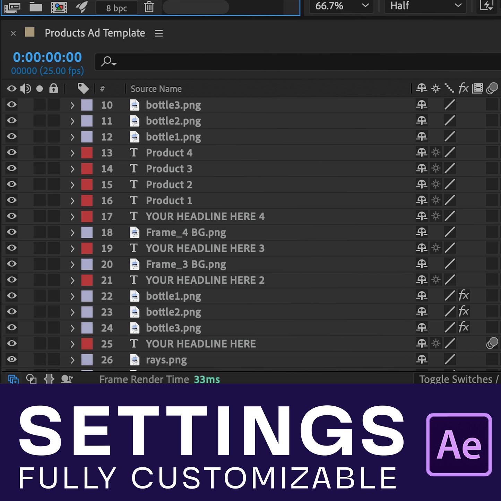This screenshot has width=501, height=501.
Task: Click the new folder icon in project panel
Action: click(36, 7)
